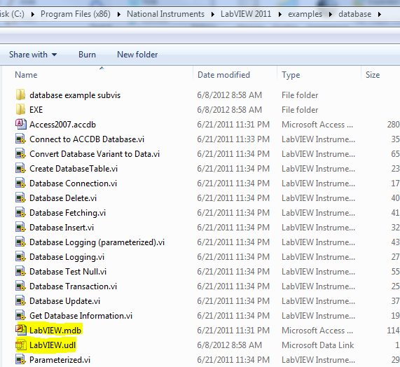Navigate to National Instruments breadcrumb
The height and width of the screenshot is (367, 400).
(165, 14)
